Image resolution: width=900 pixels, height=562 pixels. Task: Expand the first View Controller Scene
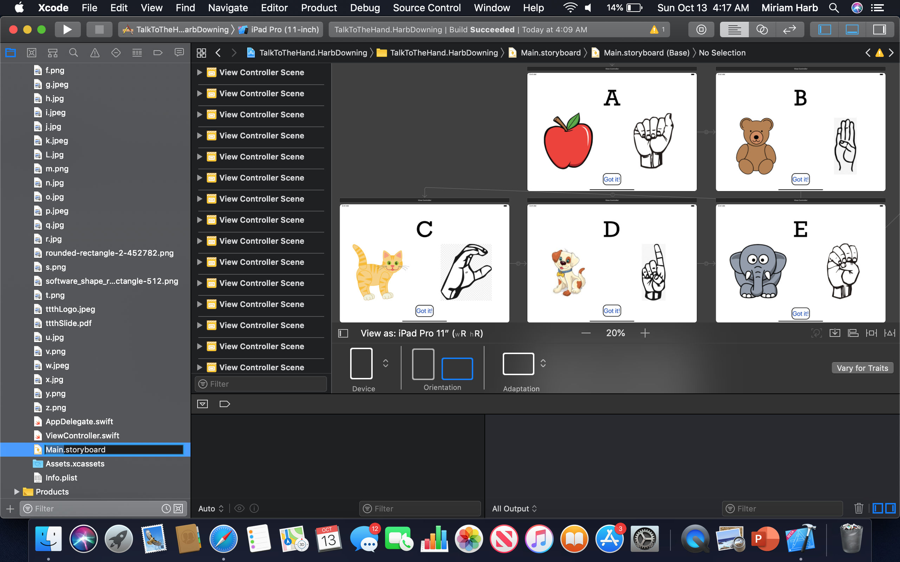point(200,72)
